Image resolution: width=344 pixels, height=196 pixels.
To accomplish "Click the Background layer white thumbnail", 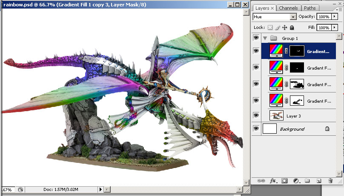I will tap(269, 129).
